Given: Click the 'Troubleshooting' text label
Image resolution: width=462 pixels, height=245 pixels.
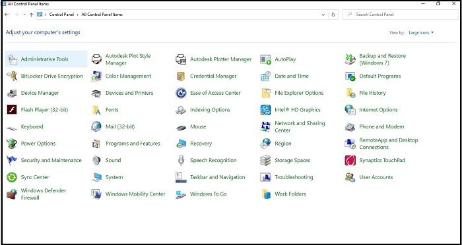Looking at the screenshot, I should (294, 177).
